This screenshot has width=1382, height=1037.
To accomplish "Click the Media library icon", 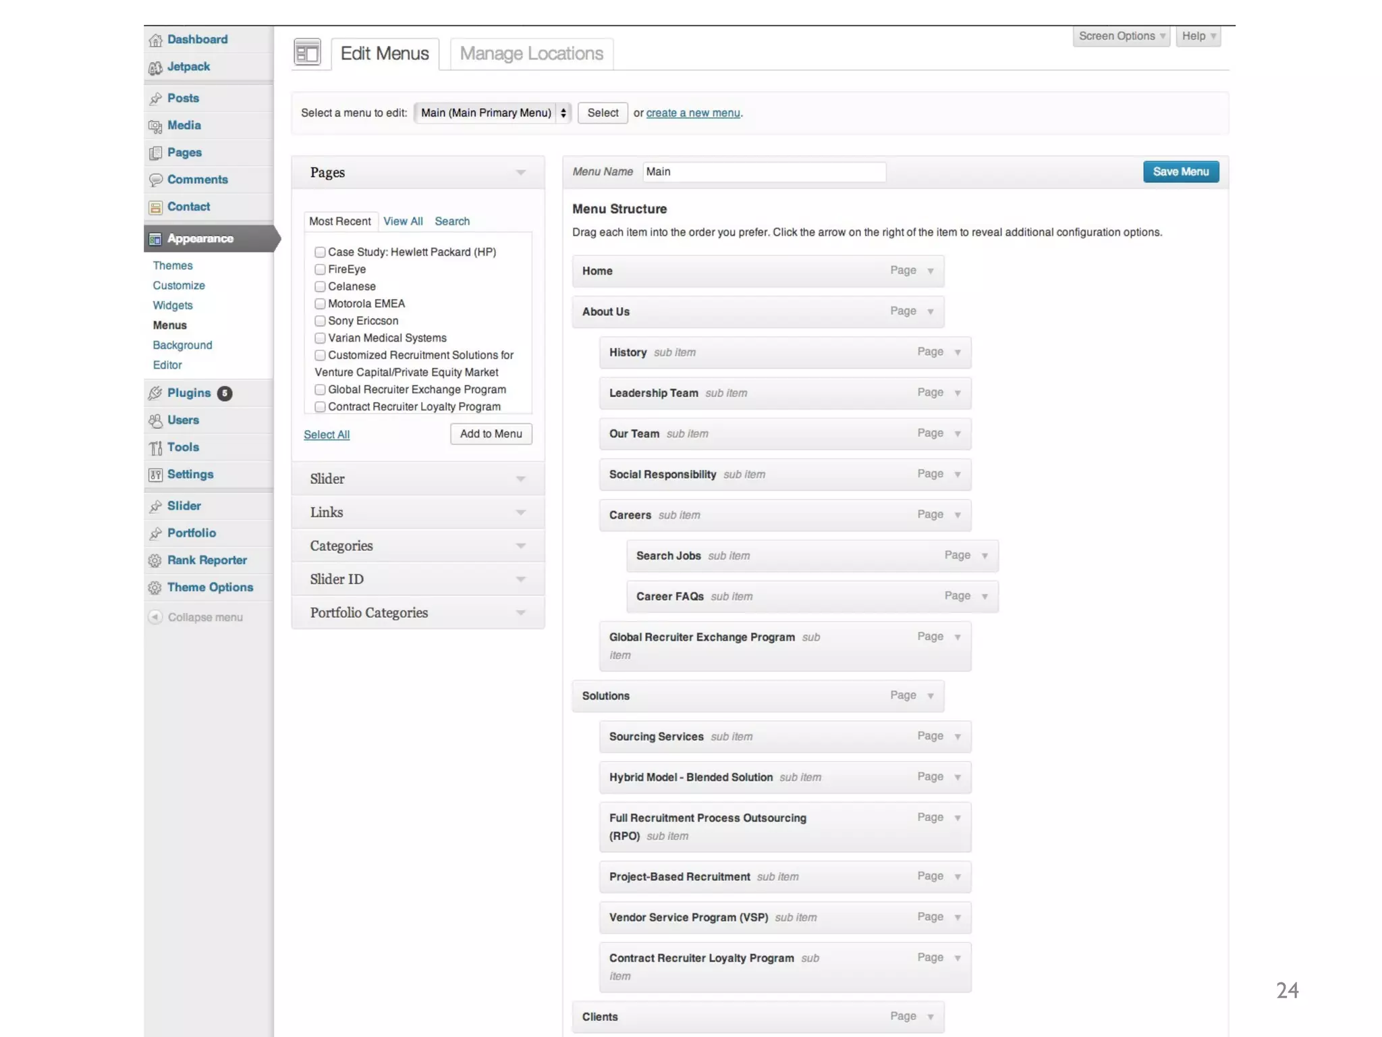I will point(155,126).
